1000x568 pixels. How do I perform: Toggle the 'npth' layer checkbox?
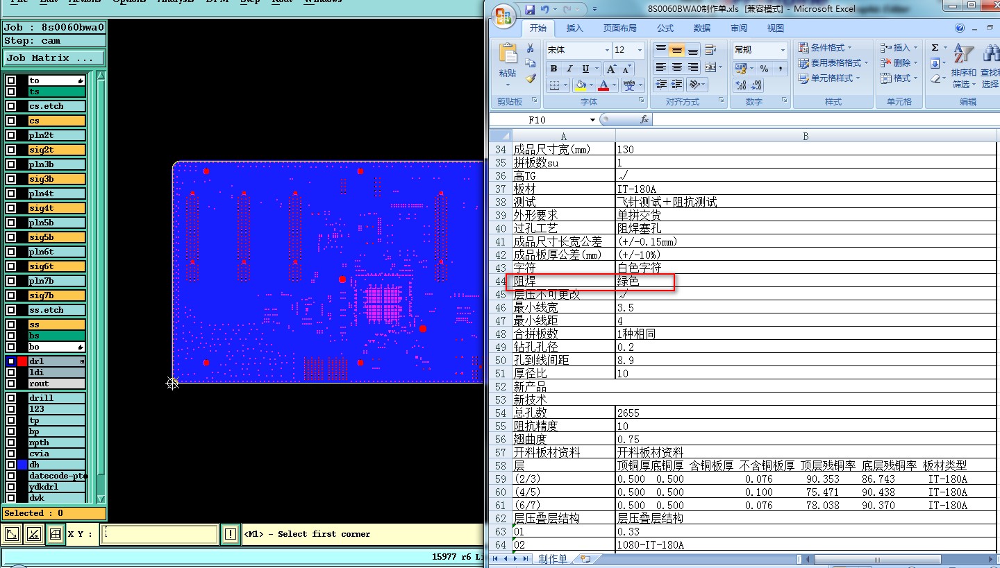click(x=11, y=442)
